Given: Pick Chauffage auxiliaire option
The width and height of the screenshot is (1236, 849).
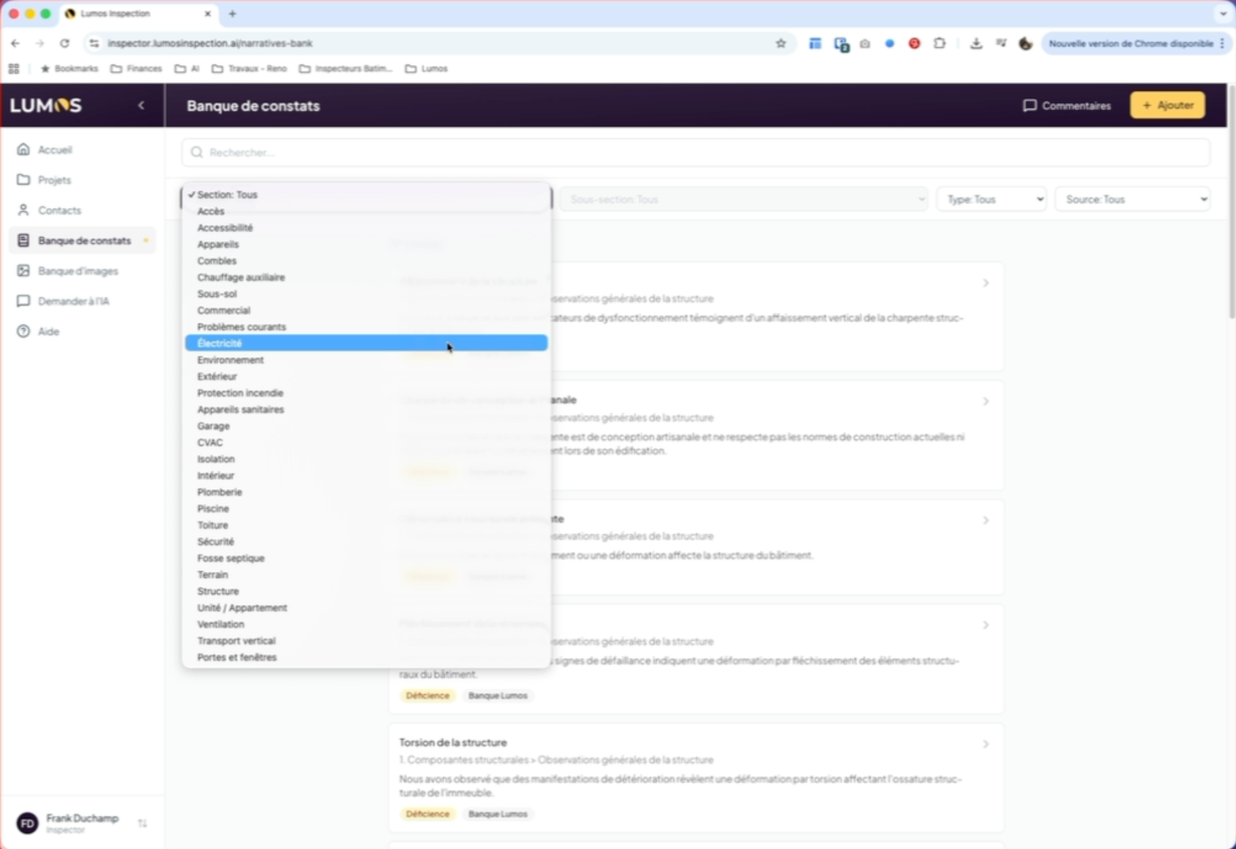Looking at the screenshot, I should click(366, 277).
